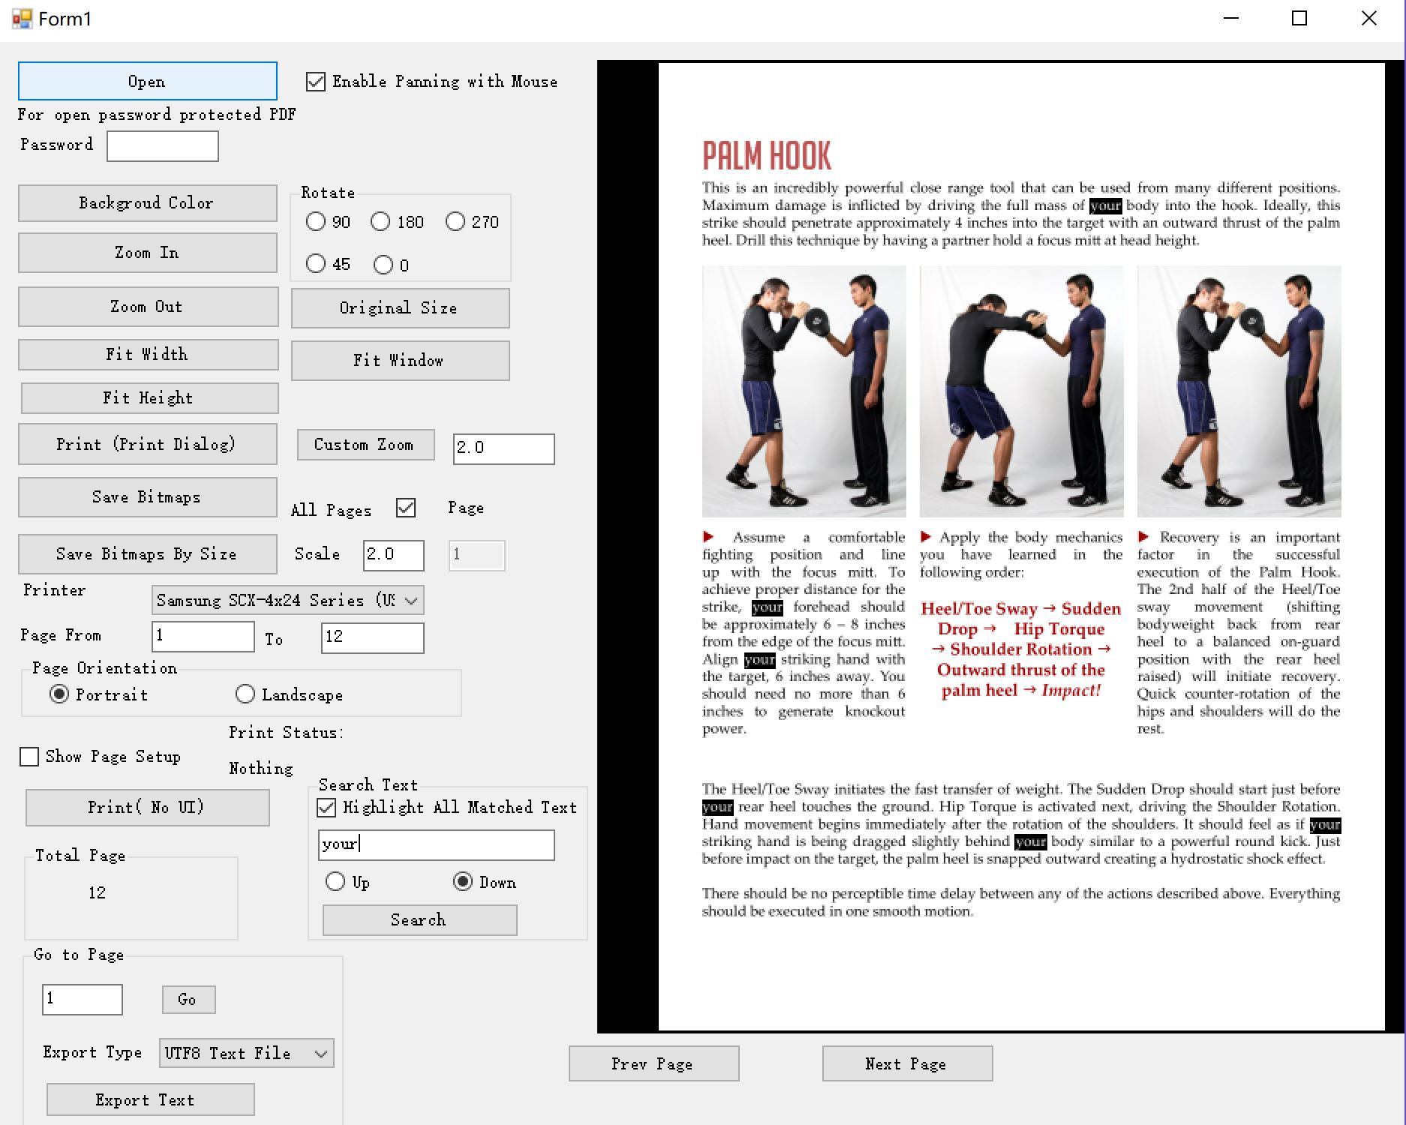The image size is (1406, 1125).
Task: Enable the Show Page Setup checkbox
Action: click(29, 757)
